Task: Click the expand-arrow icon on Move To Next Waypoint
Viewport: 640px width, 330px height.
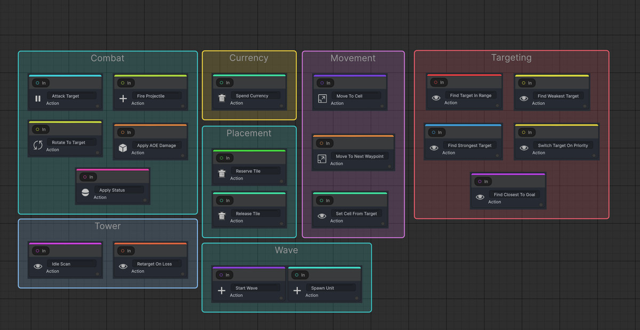Action: click(x=322, y=159)
